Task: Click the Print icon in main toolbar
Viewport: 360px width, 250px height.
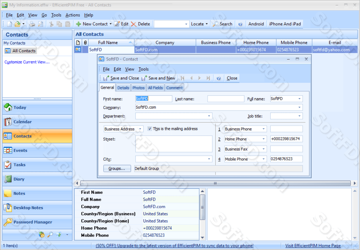Action: [32, 24]
